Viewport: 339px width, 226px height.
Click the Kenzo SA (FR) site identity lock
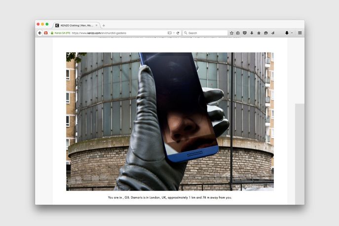point(60,33)
